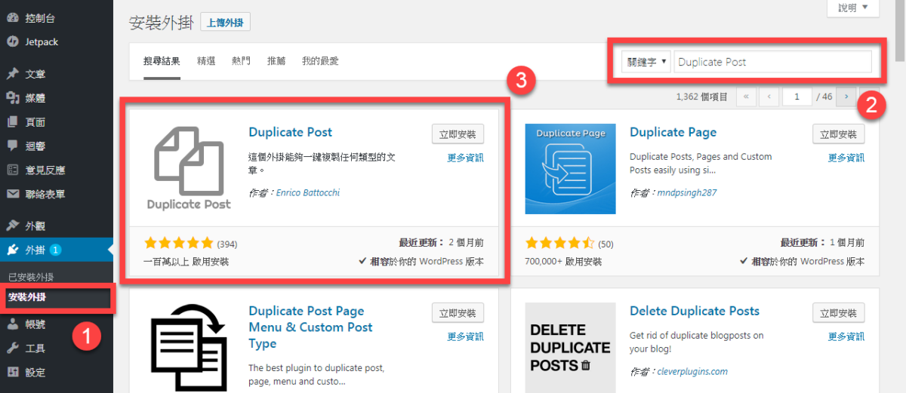The width and height of the screenshot is (906, 393).
Task: Switch to the 熱門 tab
Action: (242, 60)
